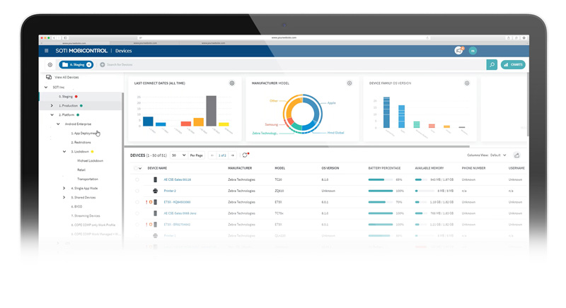
Task: Select Transportation in tree
Action: [88, 179]
